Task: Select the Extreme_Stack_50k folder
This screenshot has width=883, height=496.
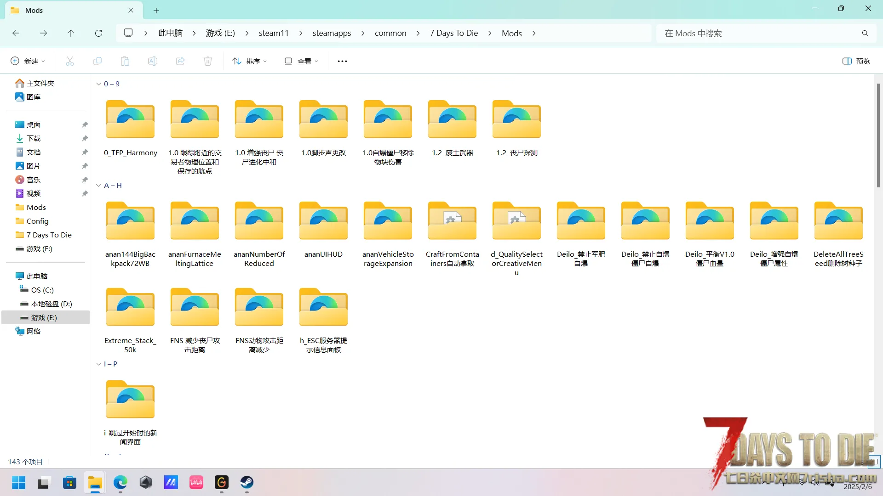Action: [x=130, y=321]
